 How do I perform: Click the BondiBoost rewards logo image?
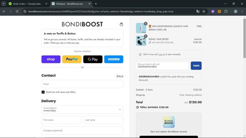tap(169, 122)
